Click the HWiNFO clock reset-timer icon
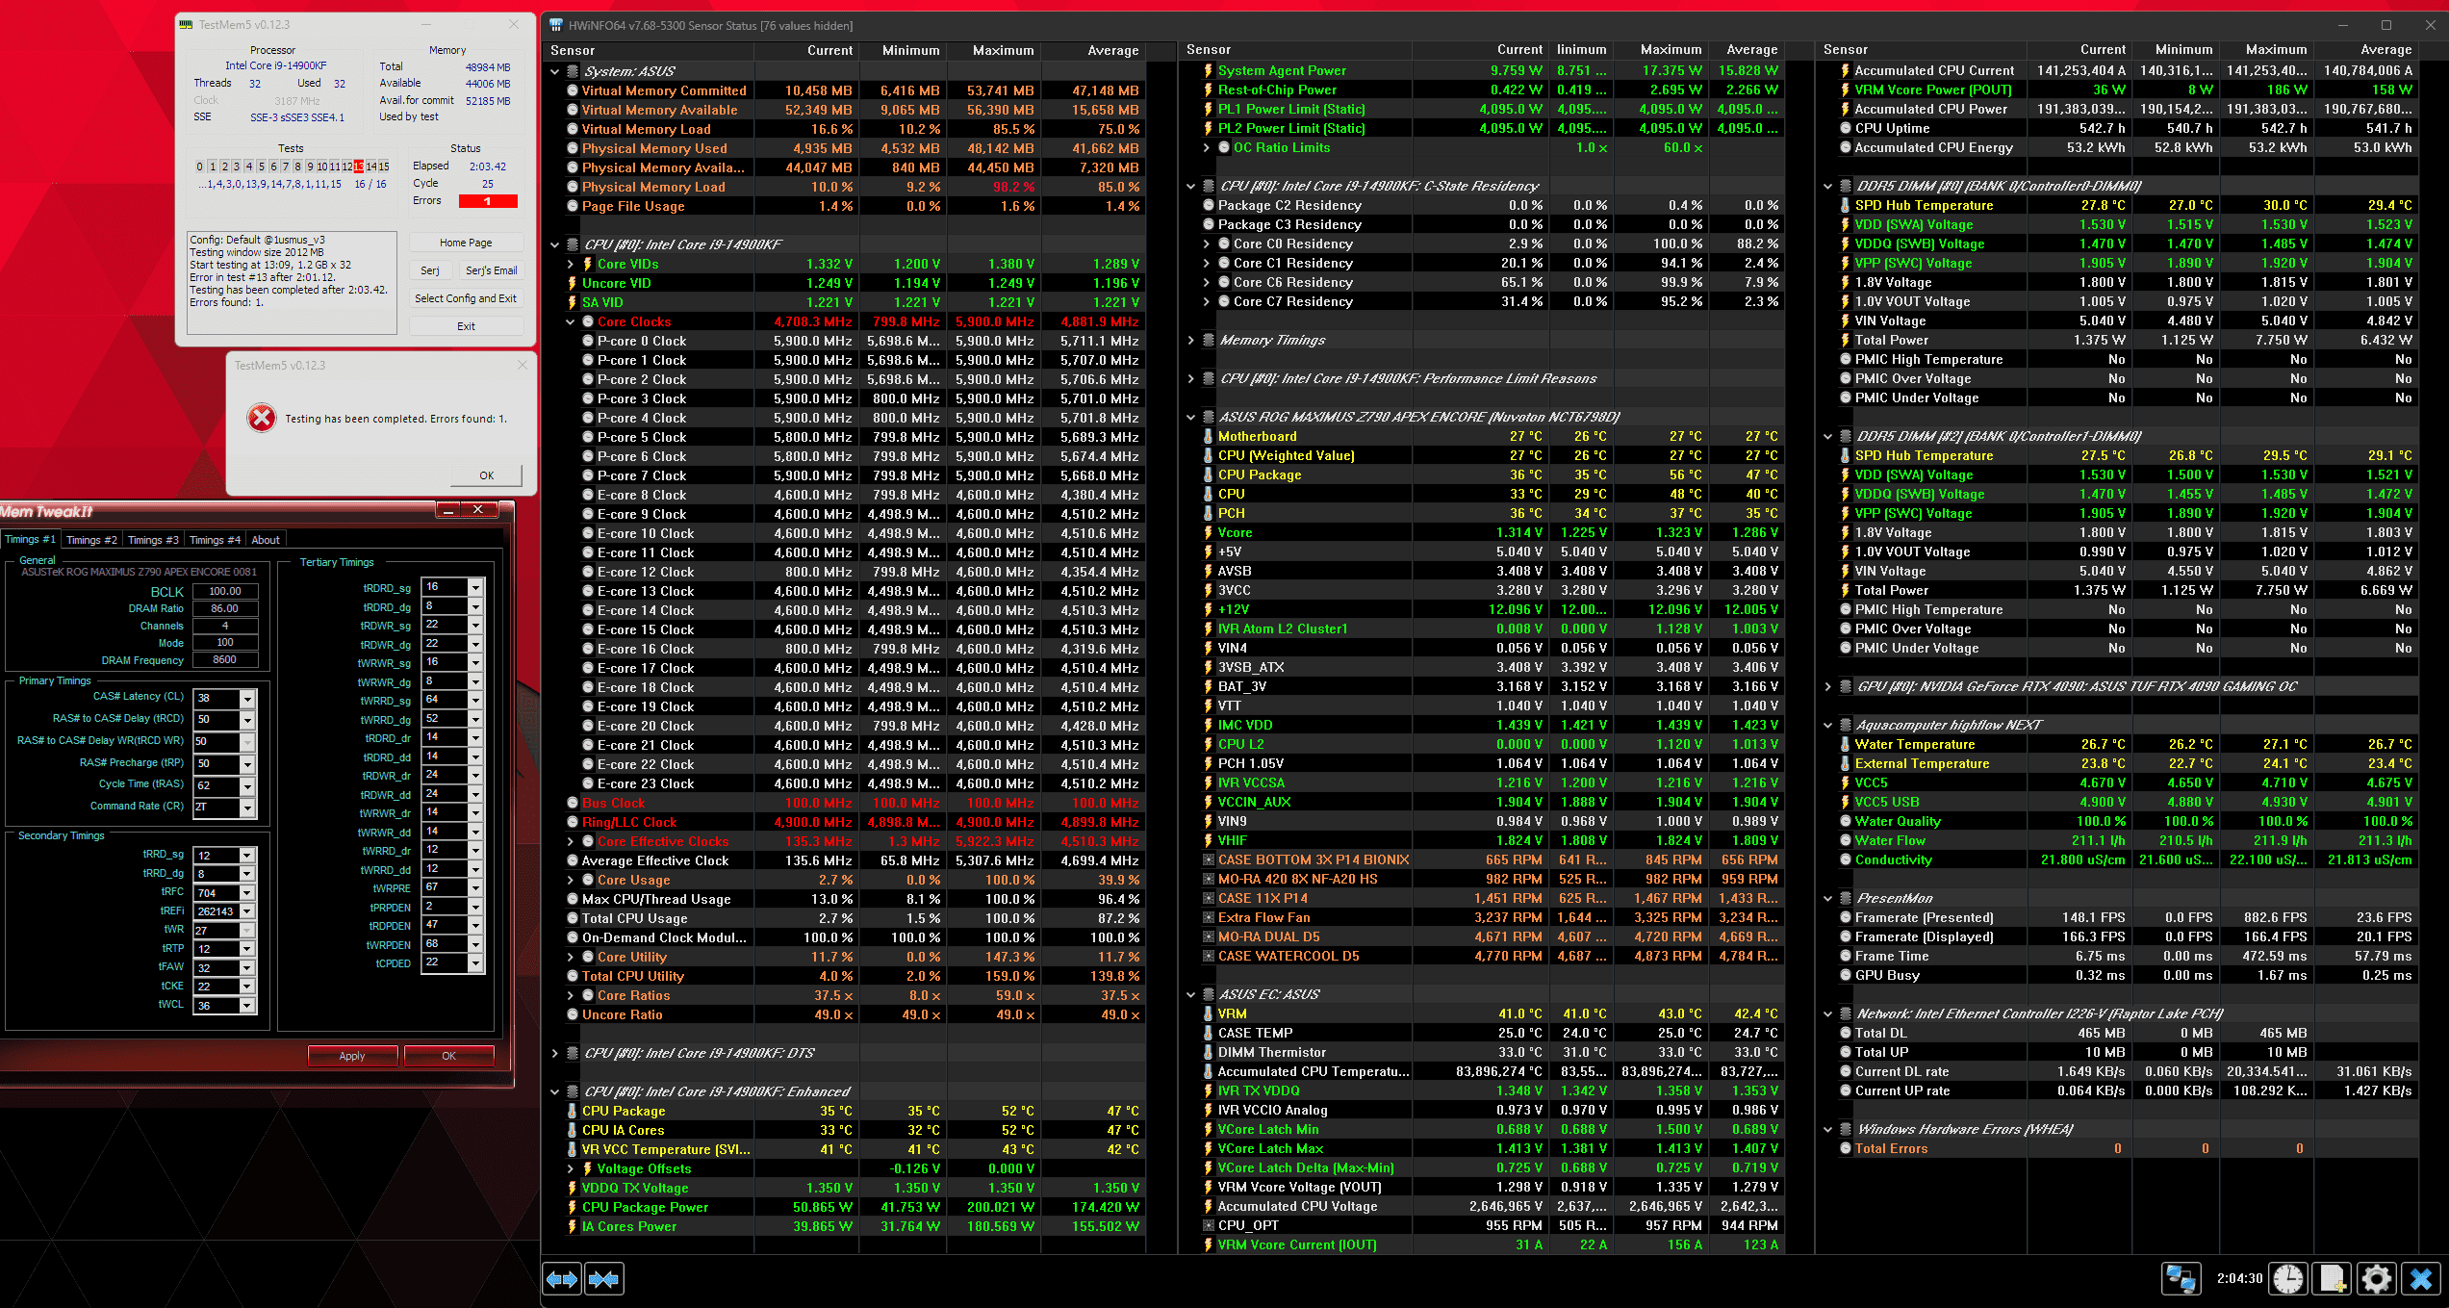The height and width of the screenshot is (1308, 2449). pos(2288,1279)
